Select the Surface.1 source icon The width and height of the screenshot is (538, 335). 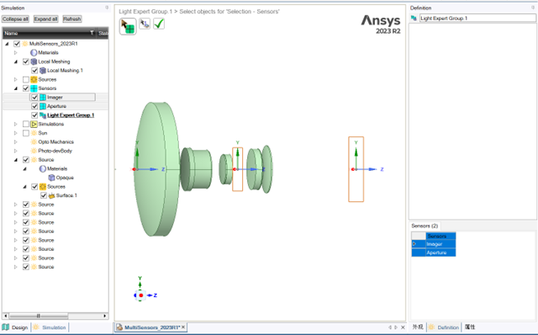click(x=51, y=195)
